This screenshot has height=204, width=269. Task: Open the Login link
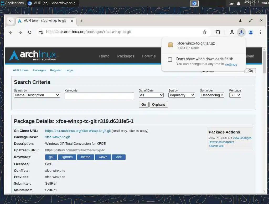[69, 70]
